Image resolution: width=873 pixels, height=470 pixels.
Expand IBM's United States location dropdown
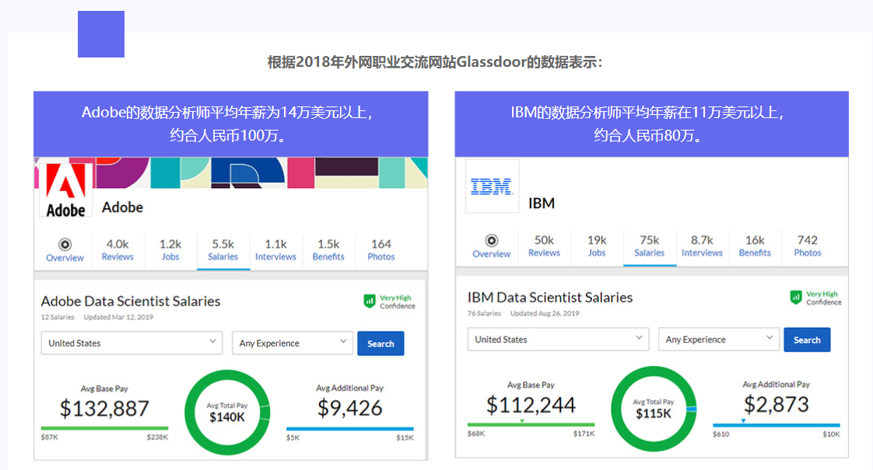tap(559, 339)
